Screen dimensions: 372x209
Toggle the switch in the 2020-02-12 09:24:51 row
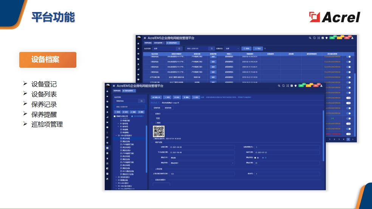click(x=348, y=57)
